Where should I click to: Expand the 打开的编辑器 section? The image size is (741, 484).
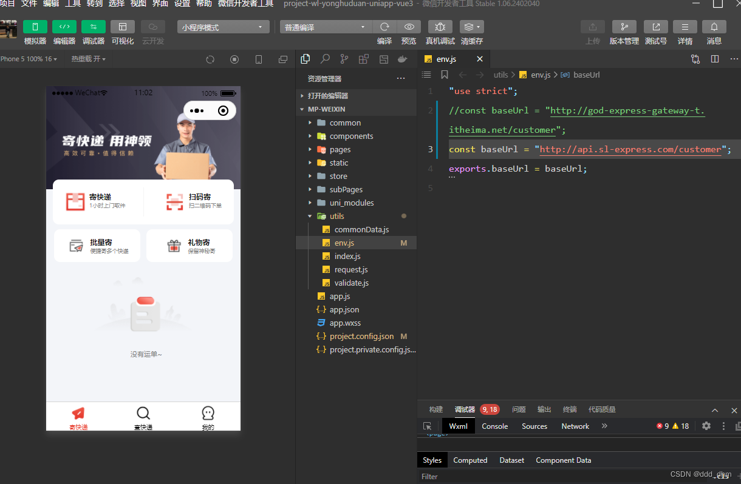(x=356, y=96)
